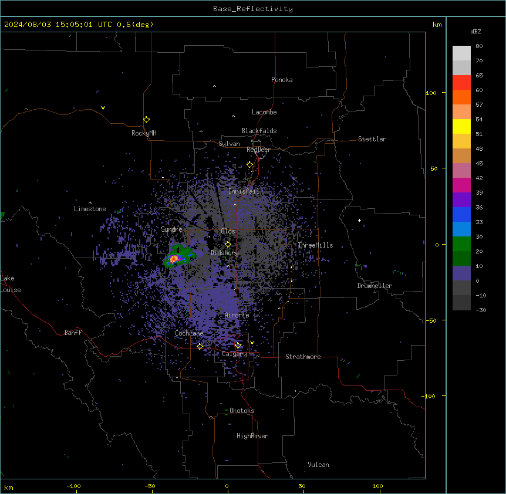Click the ThreeHills city label
Image resolution: width=506 pixels, height=494 pixels.
315,245
